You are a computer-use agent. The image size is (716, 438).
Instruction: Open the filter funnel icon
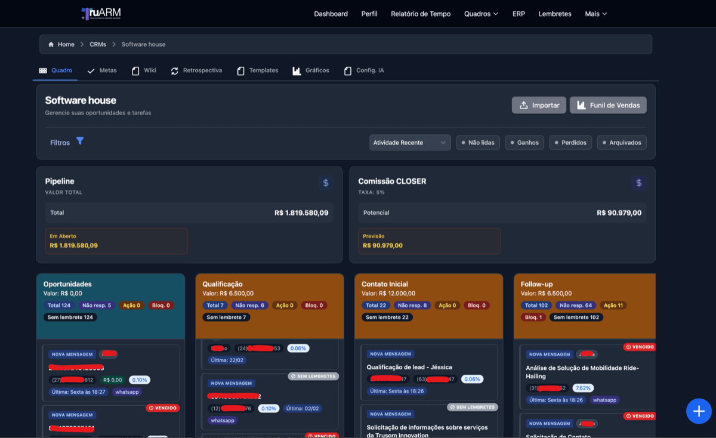(80, 141)
